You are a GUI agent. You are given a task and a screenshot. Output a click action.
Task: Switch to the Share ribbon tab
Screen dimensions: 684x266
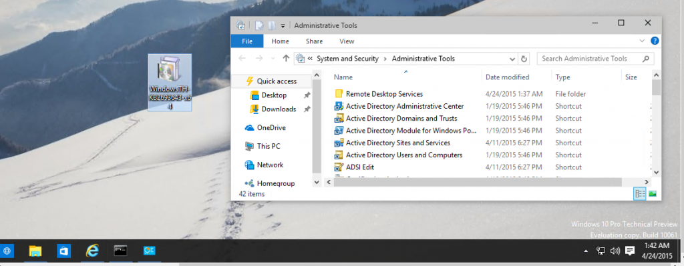[314, 41]
